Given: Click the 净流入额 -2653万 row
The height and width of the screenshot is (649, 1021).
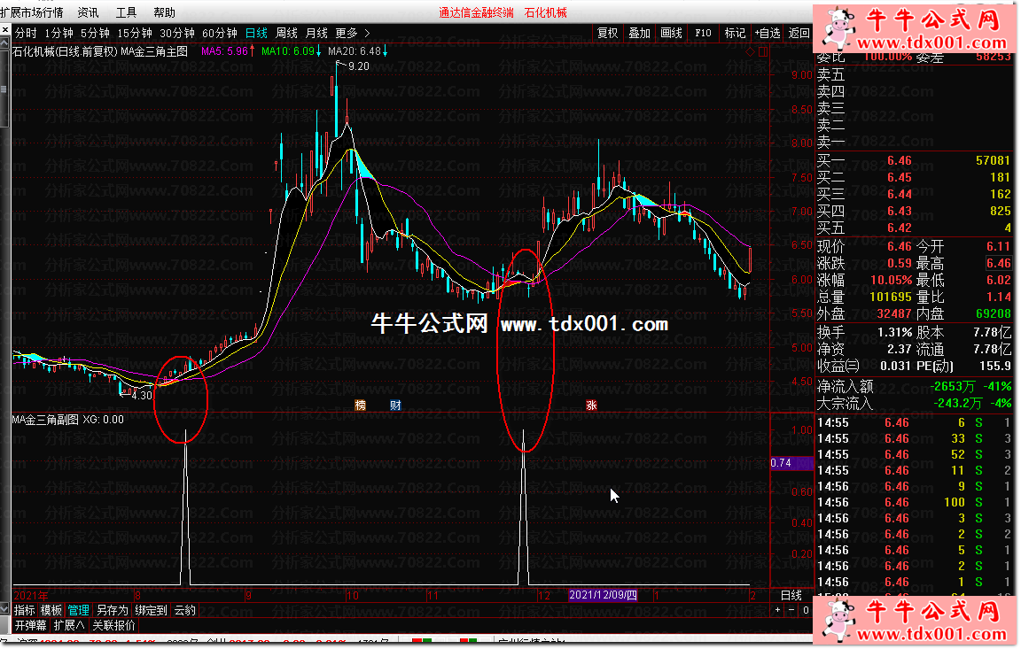Looking at the screenshot, I should coord(914,386).
